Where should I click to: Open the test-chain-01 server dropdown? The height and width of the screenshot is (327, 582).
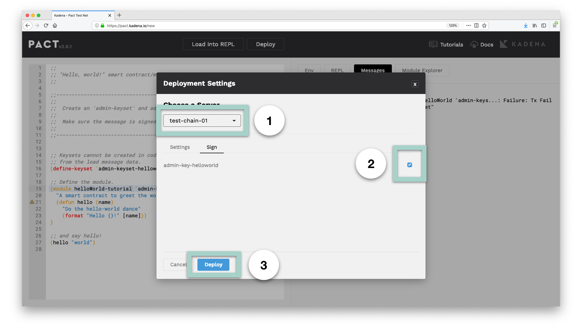pos(202,121)
